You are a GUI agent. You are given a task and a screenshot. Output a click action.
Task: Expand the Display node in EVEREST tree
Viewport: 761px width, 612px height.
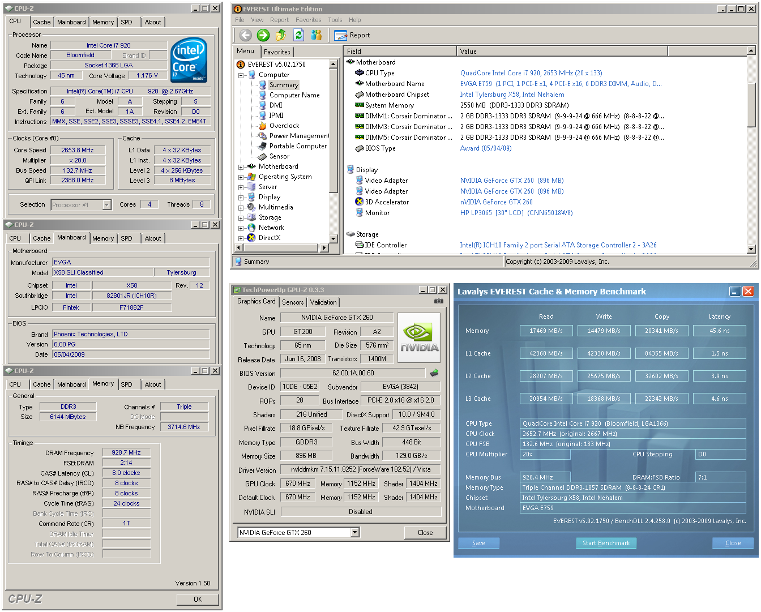pyautogui.click(x=241, y=198)
